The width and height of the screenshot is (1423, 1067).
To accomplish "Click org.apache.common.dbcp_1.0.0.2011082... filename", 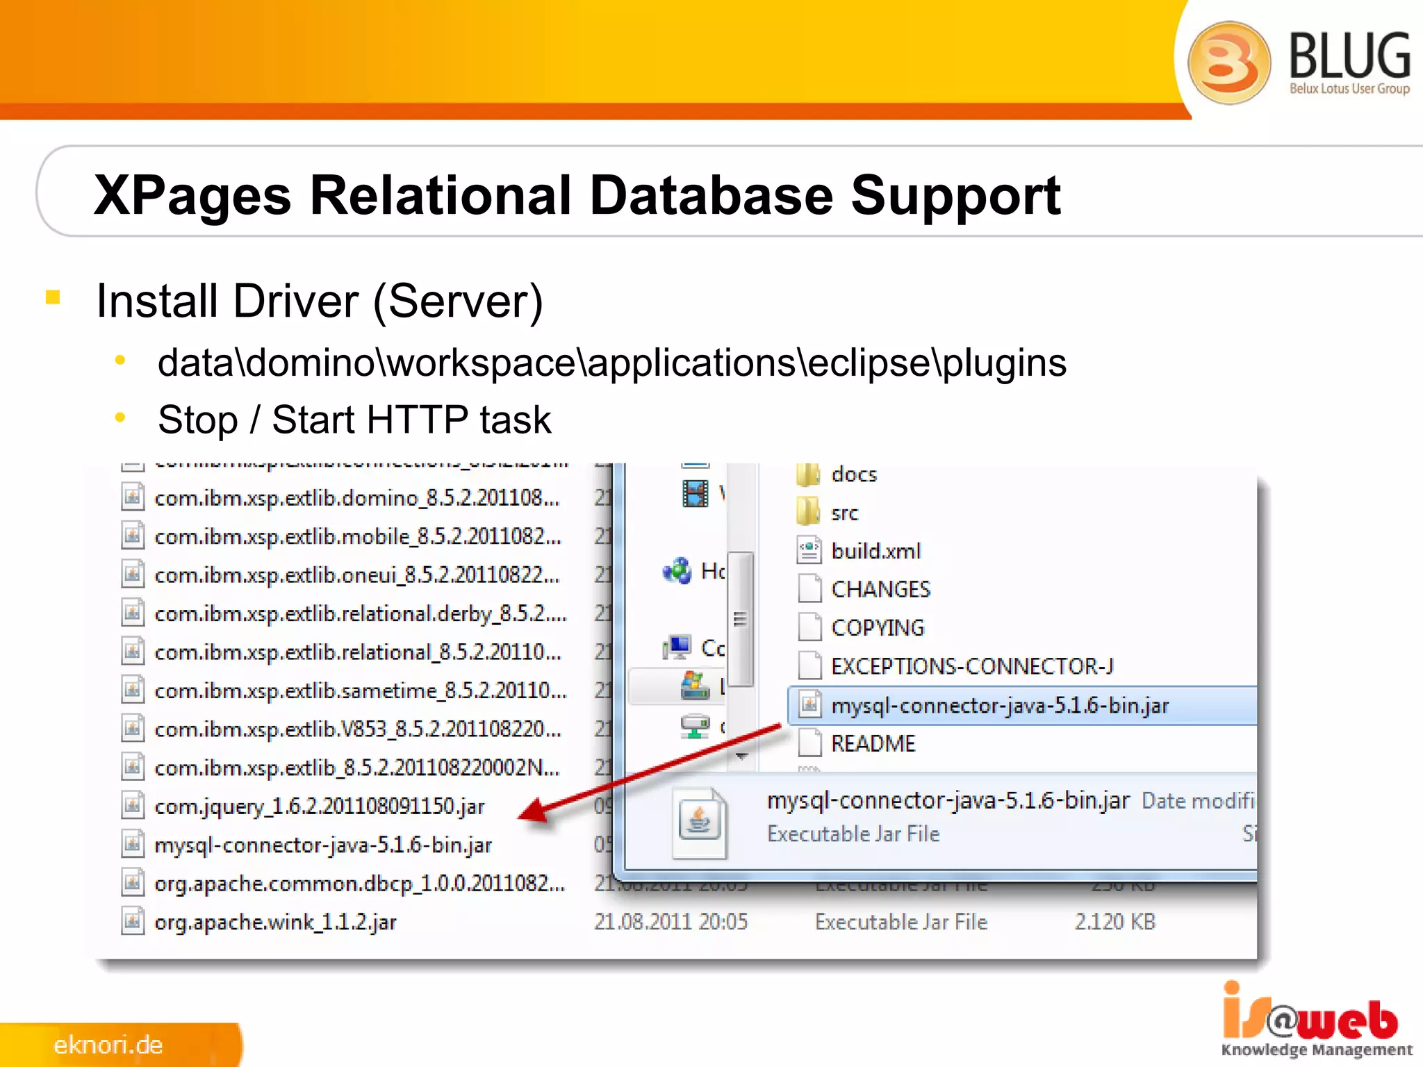I will (x=360, y=884).
